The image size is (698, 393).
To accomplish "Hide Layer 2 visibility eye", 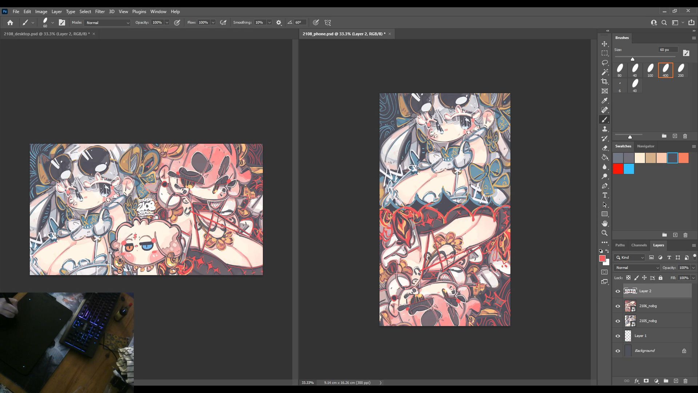I will (618, 291).
